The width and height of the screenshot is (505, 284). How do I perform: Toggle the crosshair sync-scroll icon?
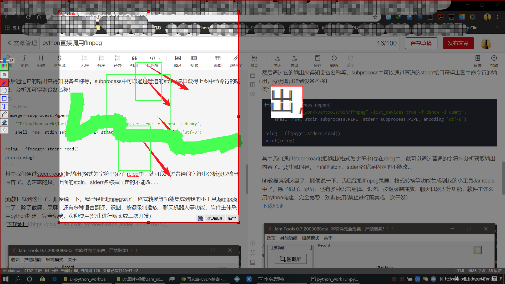coord(253,243)
